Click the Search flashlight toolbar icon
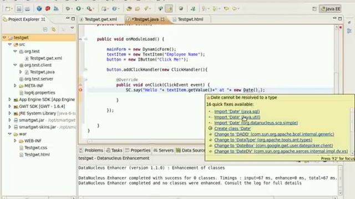Viewport: 355px width, 199px height. coord(146,9)
